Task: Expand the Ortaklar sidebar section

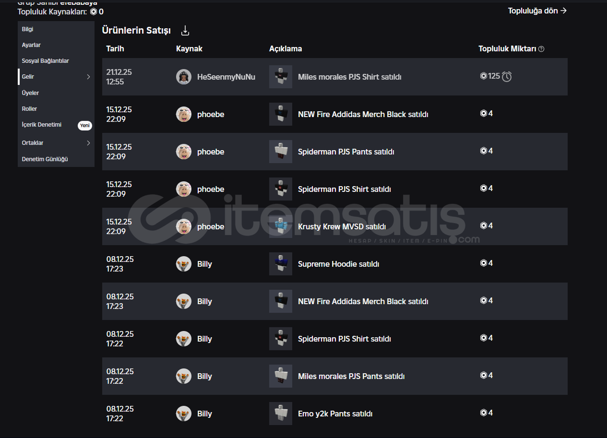Action: tap(88, 143)
